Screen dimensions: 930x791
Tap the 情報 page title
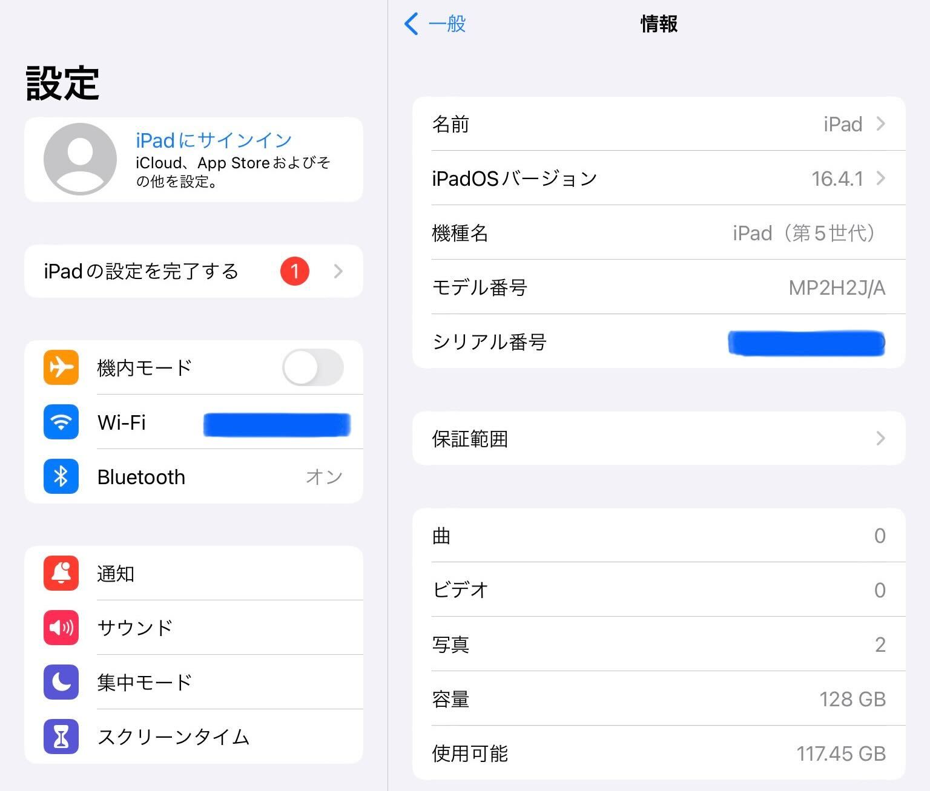[659, 24]
